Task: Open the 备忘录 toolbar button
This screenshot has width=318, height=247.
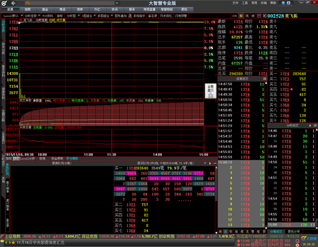Action: pyautogui.click(x=153, y=15)
